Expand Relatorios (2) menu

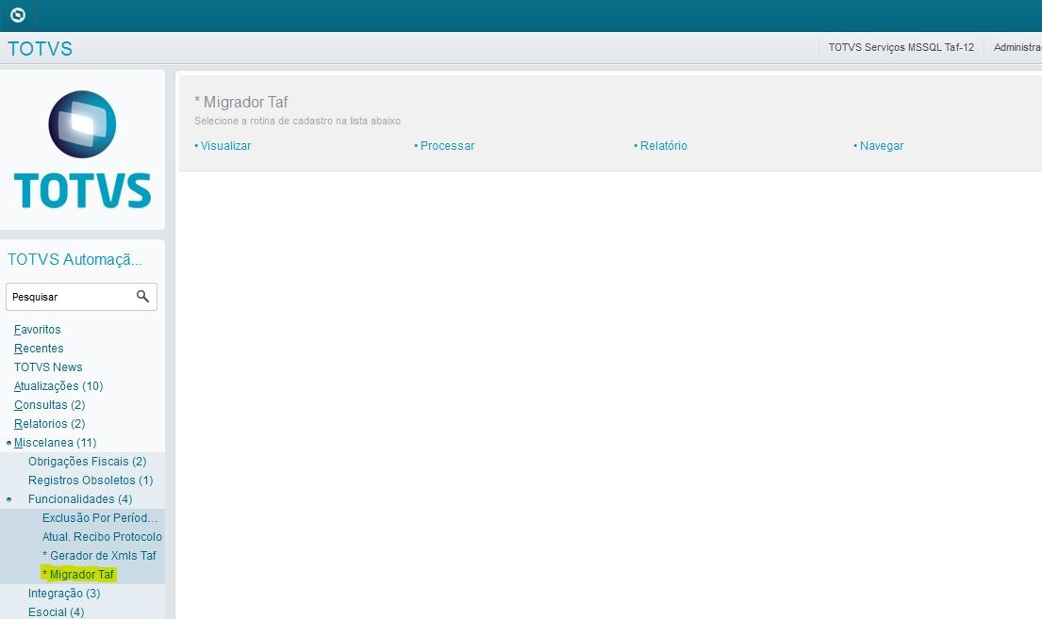tap(49, 424)
